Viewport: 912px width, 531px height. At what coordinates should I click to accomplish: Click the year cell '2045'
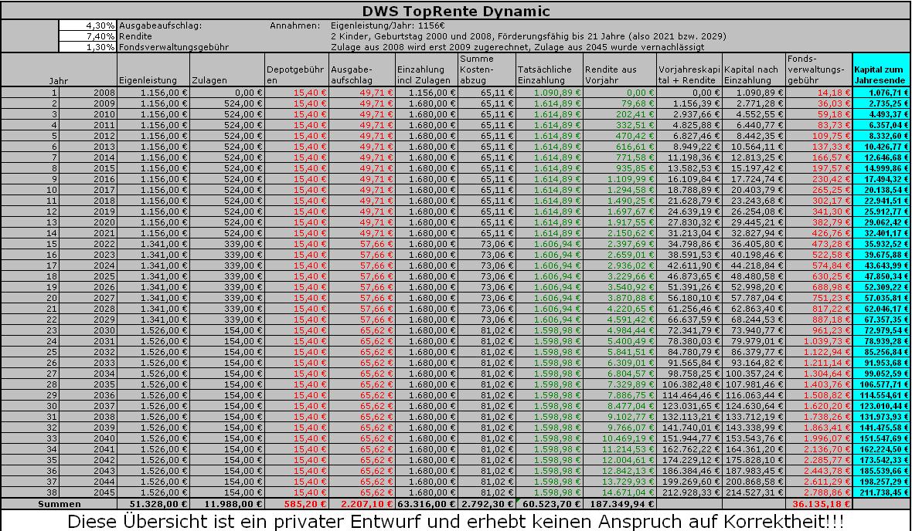pyautogui.click(x=88, y=492)
